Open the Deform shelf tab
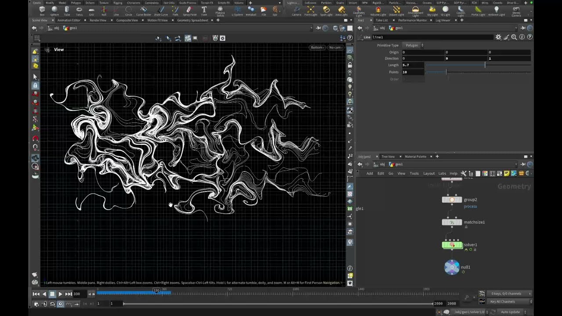The height and width of the screenshot is (316, 562). click(90, 3)
